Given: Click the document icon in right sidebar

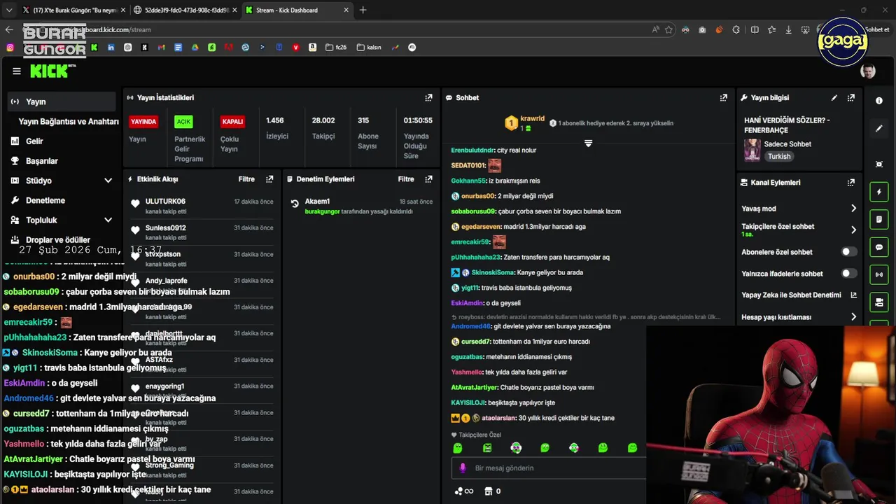Looking at the screenshot, I should point(879,219).
